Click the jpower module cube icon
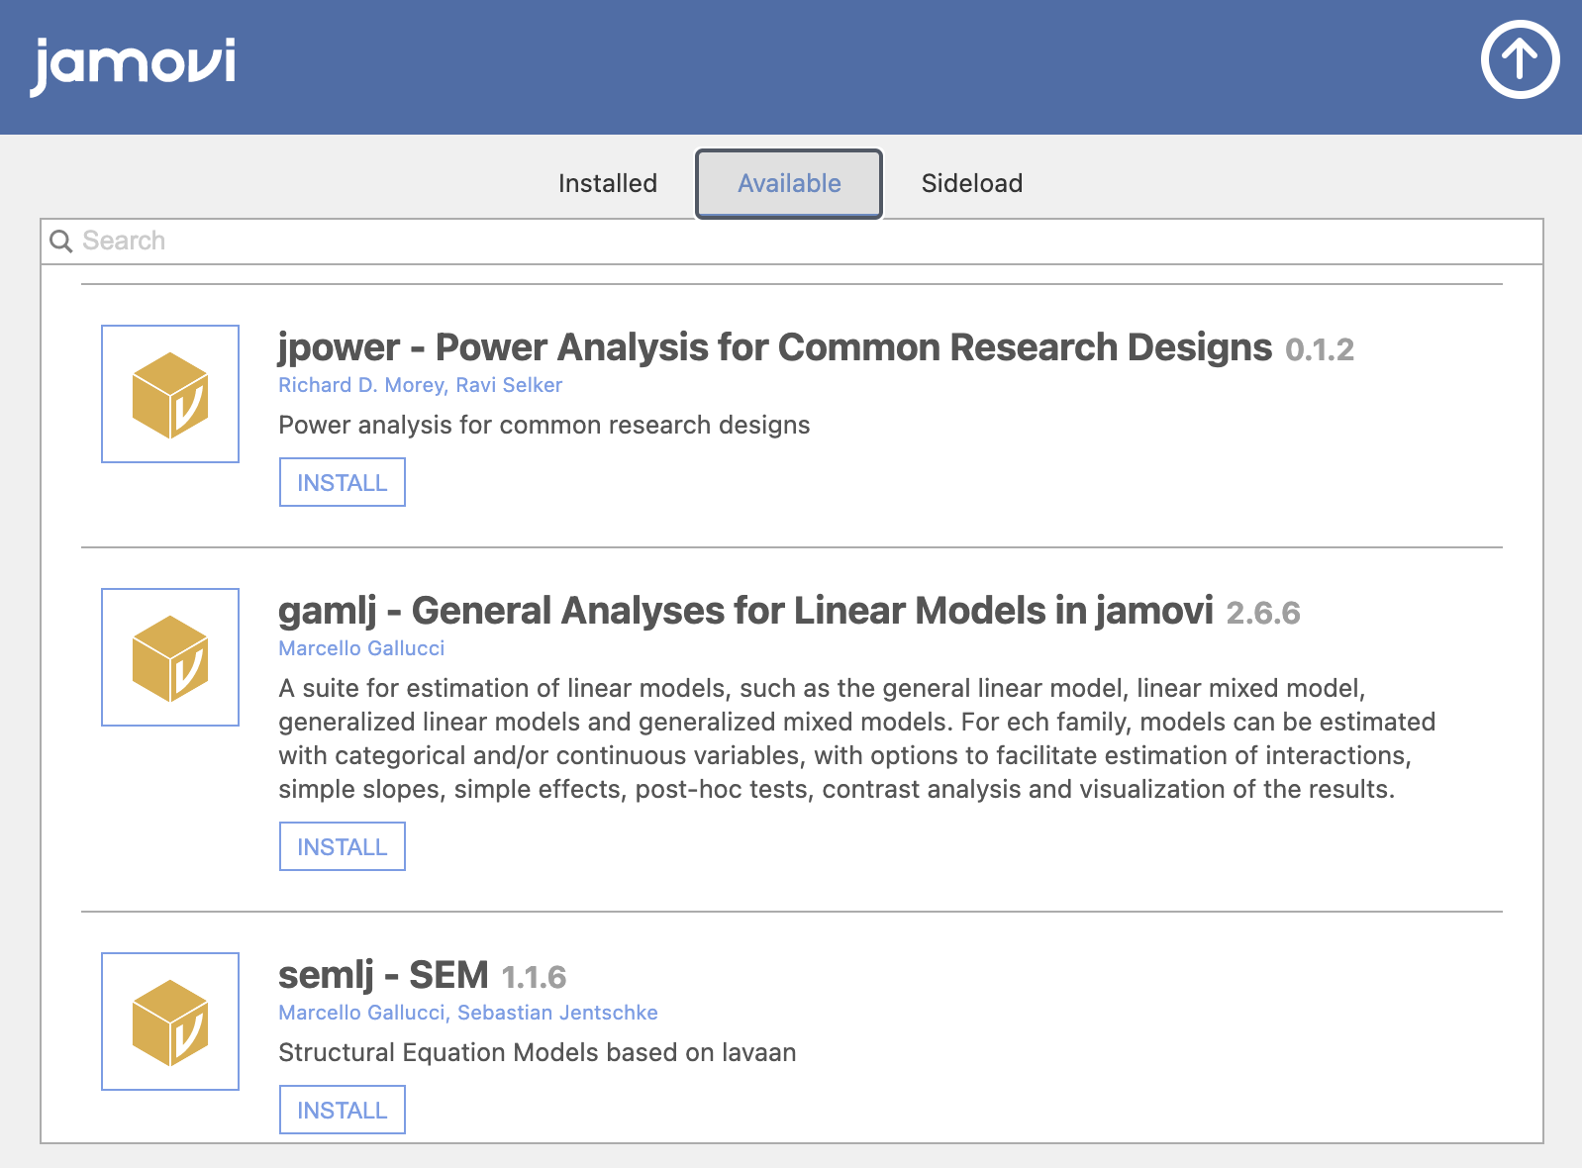Image resolution: width=1582 pixels, height=1168 pixels. coord(170,394)
